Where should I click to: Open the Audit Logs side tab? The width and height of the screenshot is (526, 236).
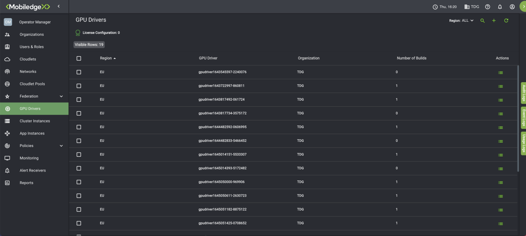[x=524, y=93]
